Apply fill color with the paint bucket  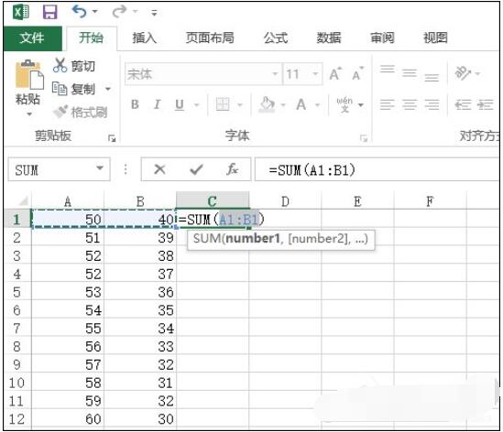(268, 104)
